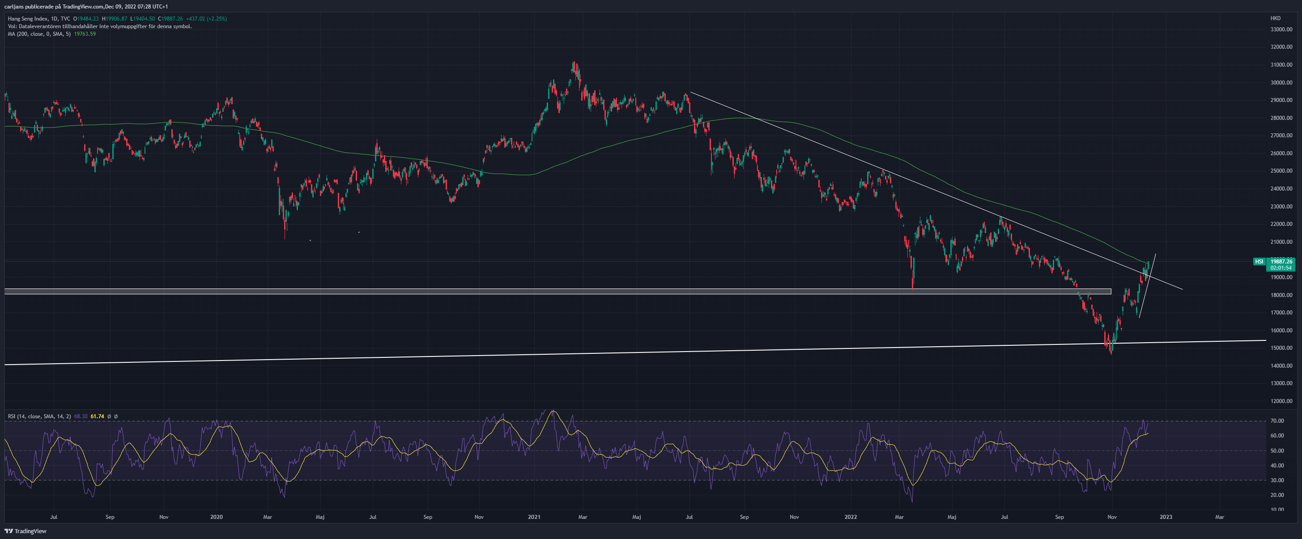Image resolution: width=1302 pixels, height=539 pixels.
Task: Click the carljans publisher header text
Action: 86,6
